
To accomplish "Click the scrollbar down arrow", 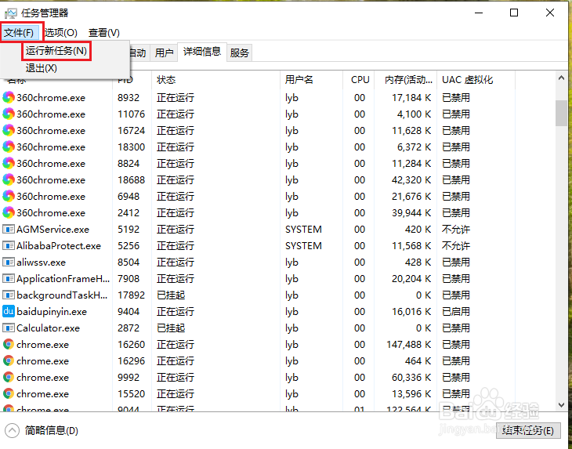I will (x=561, y=405).
